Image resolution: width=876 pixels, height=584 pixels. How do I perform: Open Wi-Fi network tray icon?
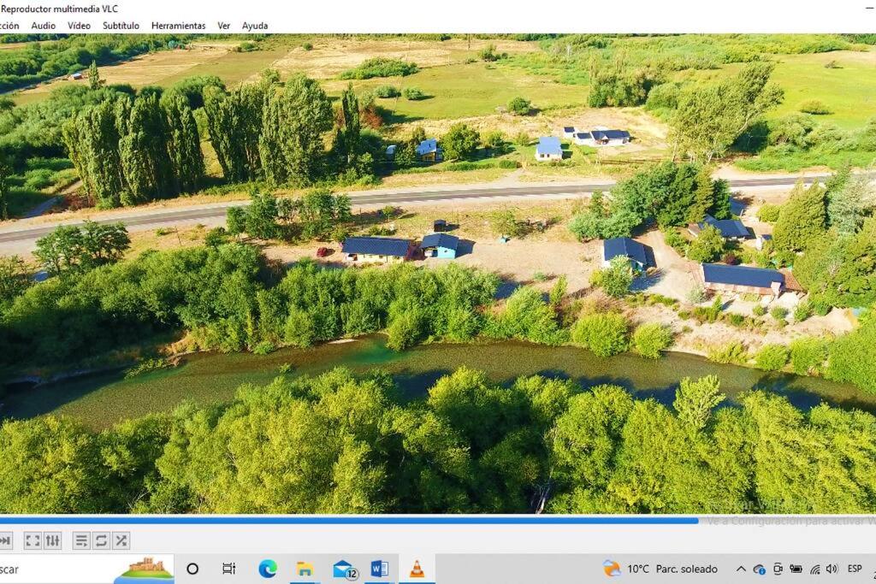815,569
